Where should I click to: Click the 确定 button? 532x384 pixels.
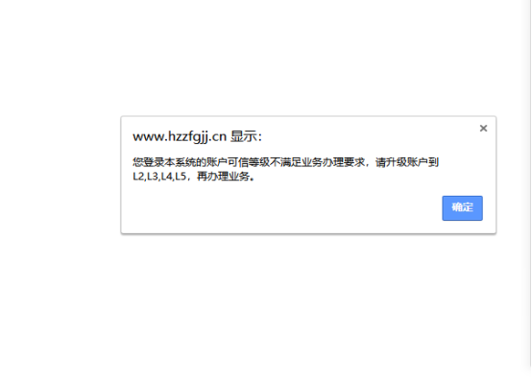(462, 208)
